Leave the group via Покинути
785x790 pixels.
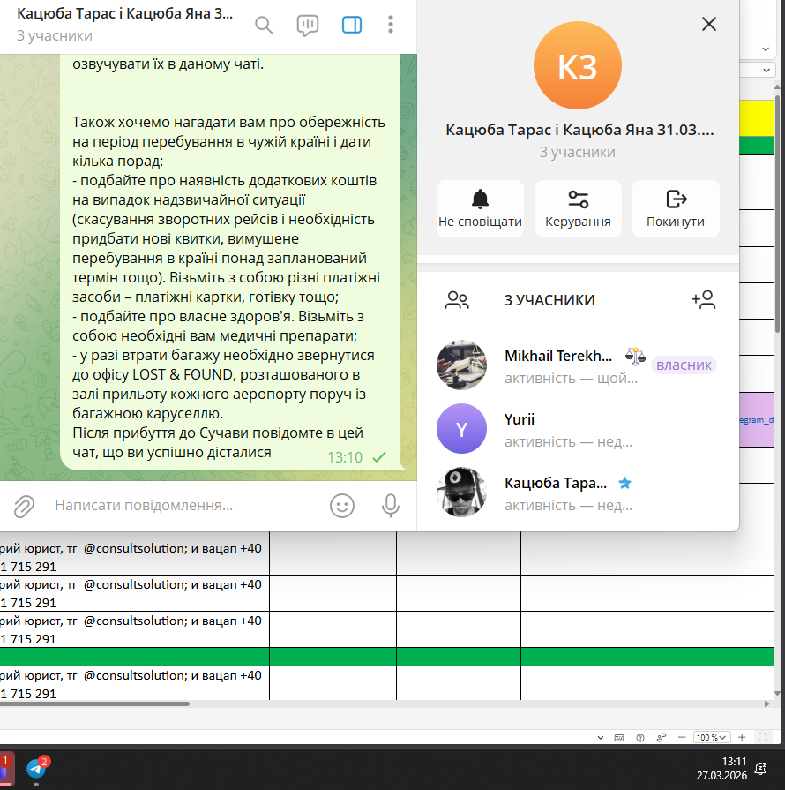pyautogui.click(x=676, y=208)
